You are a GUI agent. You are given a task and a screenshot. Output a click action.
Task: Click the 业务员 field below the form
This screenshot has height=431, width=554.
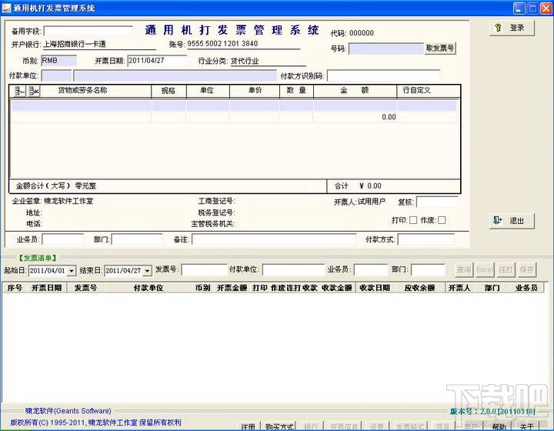[x=63, y=239]
